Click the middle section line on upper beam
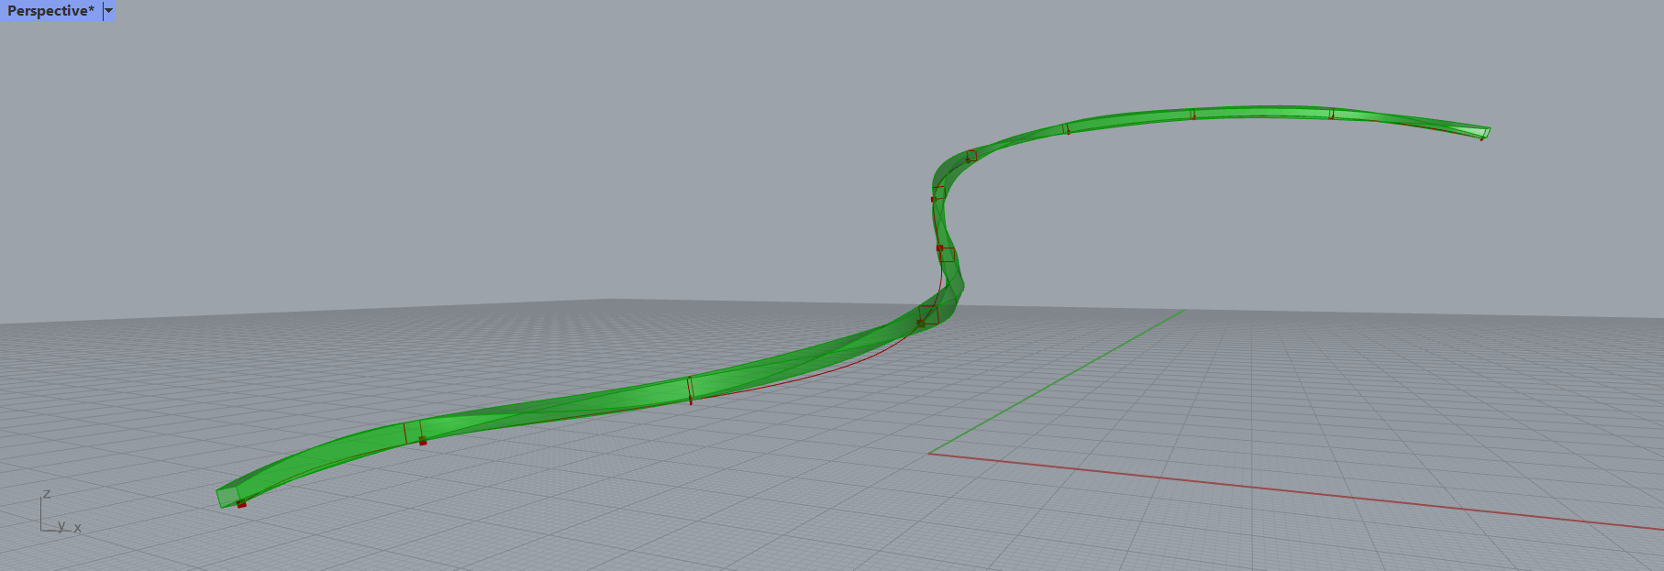The width and height of the screenshot is (1664, 571). (1193, 115)
